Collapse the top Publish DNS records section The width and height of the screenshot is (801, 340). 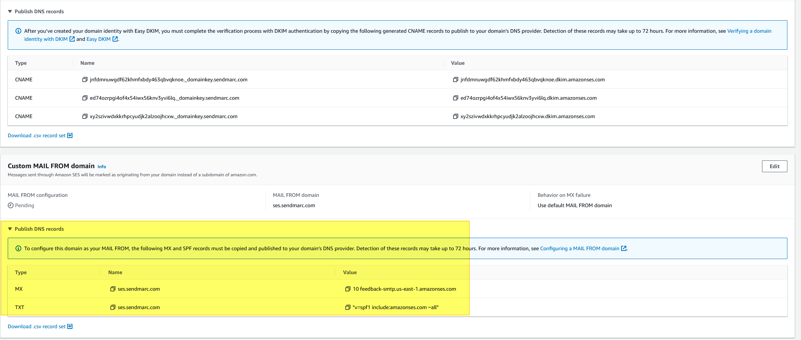point(10,11)
